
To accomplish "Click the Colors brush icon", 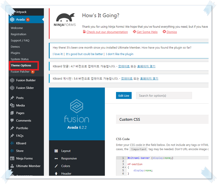I will coord(56,166).
